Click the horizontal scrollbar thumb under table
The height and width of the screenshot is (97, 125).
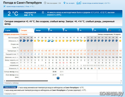27,81
